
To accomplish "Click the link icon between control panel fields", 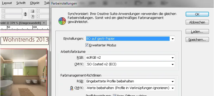I will [x=25, y=14].
